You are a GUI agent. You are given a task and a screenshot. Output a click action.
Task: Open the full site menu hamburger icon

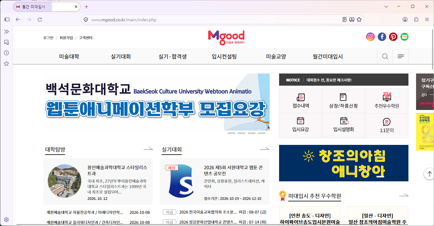(x=401, y=56)
